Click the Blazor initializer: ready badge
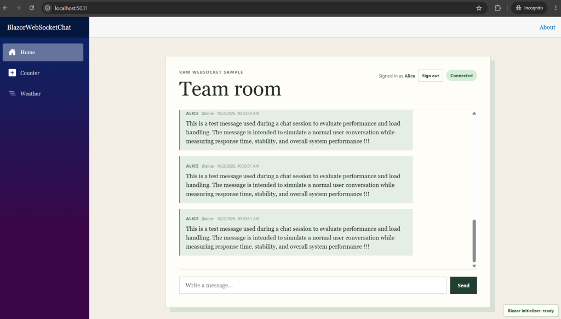This screenshot has width=561, height=319. (x=530, y=311)
